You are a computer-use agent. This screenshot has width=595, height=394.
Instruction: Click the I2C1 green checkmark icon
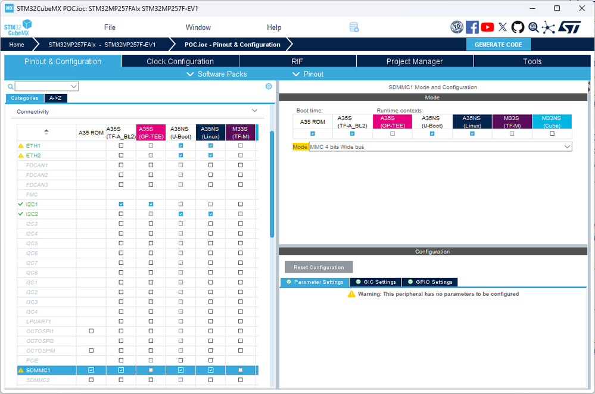pos(20,204)
